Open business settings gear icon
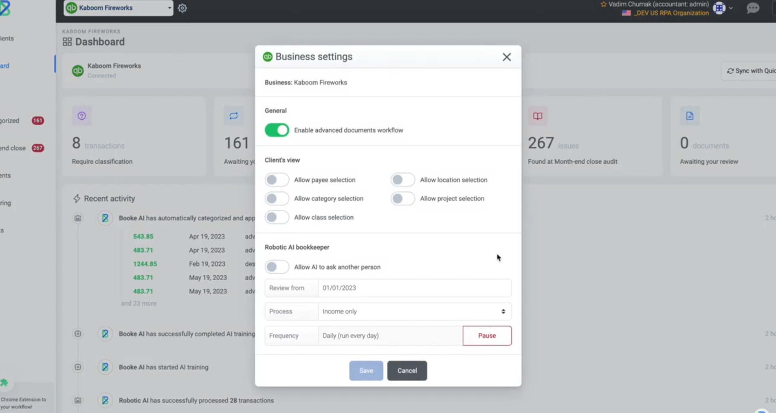Screen dimensions: 776x413 click(x=182, y=8)
